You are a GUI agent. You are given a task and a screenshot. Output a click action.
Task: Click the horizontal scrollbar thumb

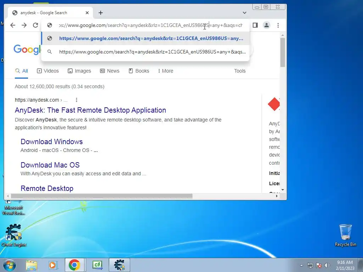(x=101, y=196)
